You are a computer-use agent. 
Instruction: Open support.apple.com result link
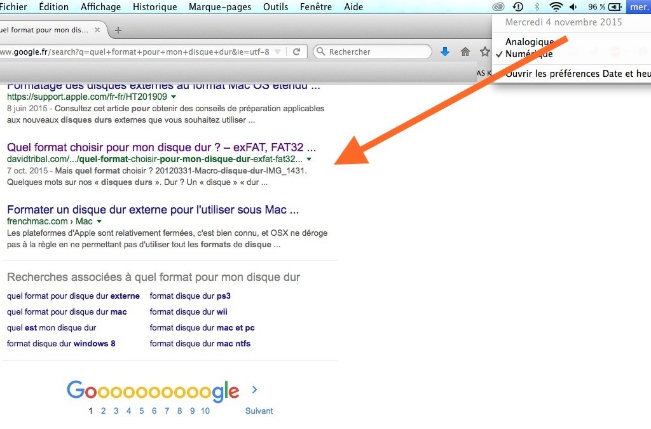pos(163,86)
